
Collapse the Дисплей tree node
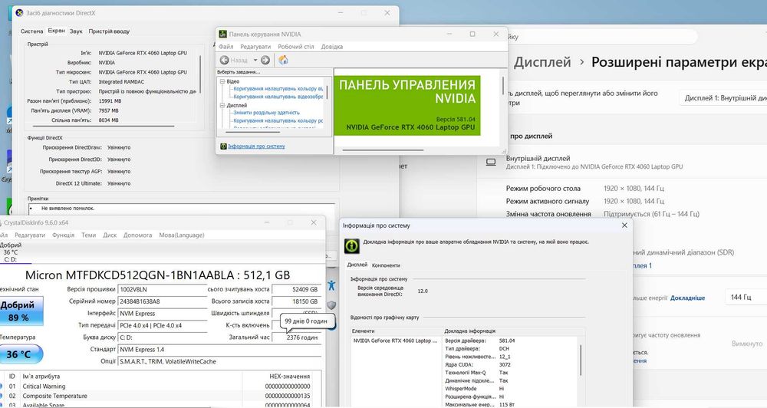[x=222, y=105]
